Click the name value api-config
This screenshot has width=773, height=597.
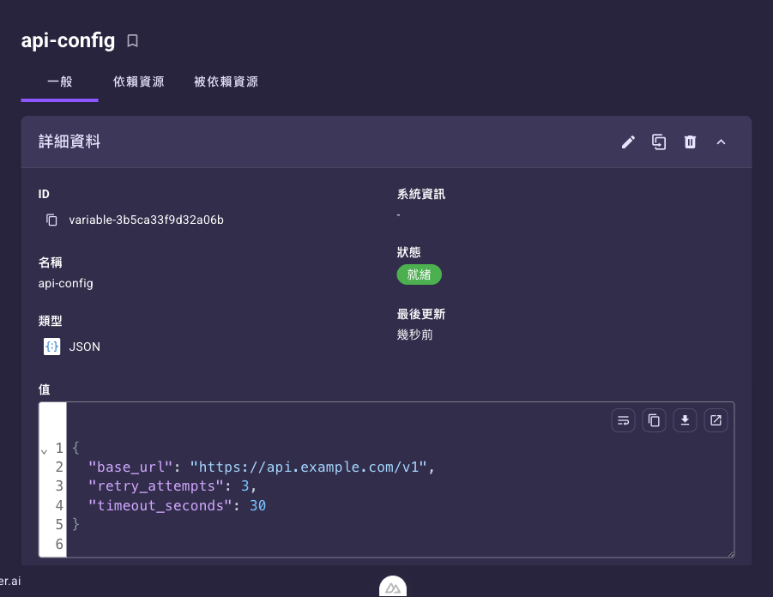(x=65, y=283)
